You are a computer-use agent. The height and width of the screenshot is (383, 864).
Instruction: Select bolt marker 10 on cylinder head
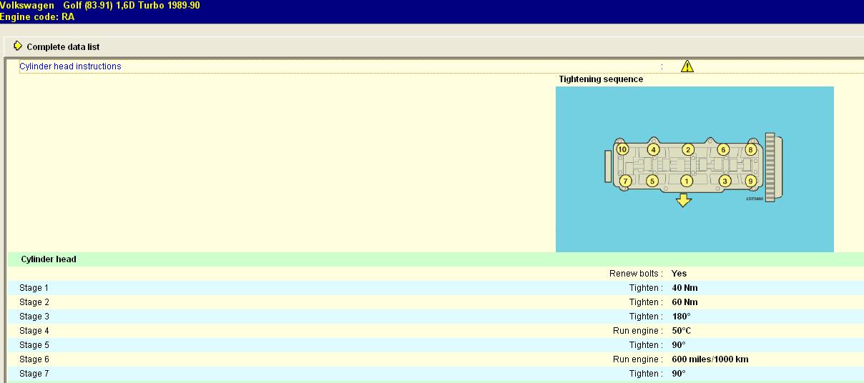pyautogui.click(x=622, y=149)
